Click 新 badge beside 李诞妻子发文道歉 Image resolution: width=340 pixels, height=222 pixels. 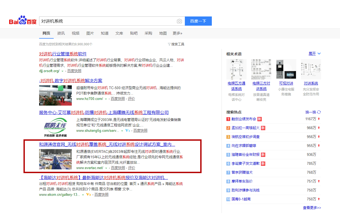point(263,163)
